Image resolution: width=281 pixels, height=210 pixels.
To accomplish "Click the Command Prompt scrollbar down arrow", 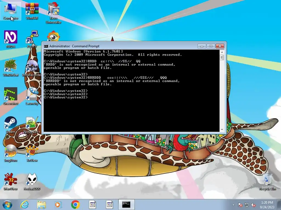I will click(x=222, y=130).
